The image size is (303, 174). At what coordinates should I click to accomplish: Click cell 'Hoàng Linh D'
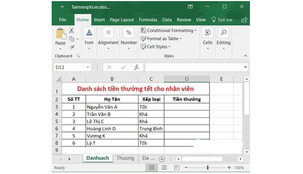112,129
